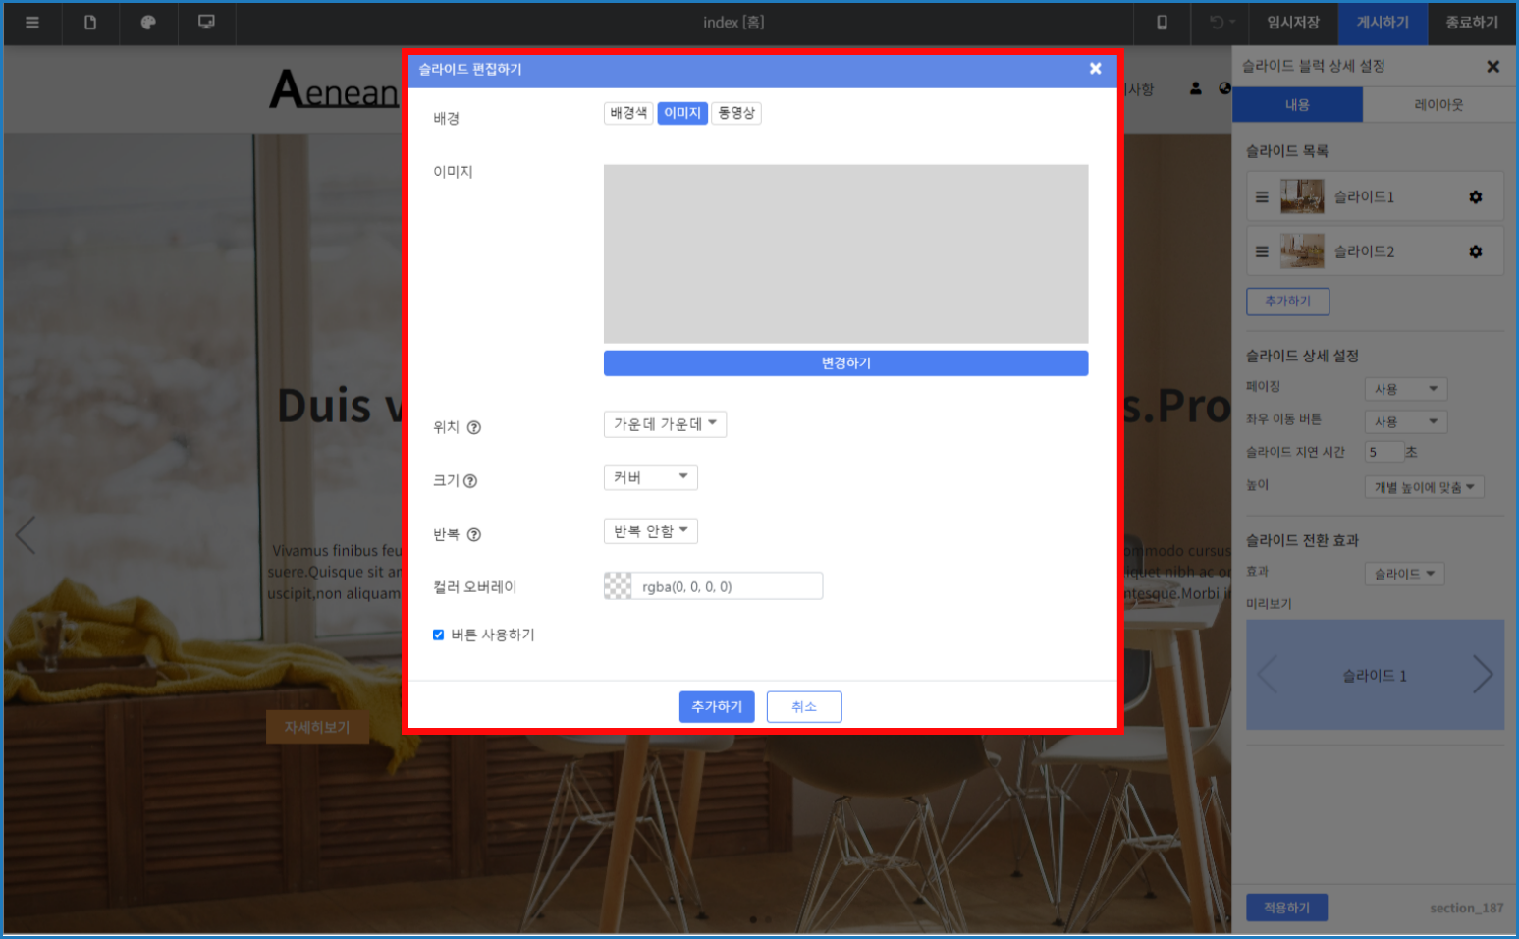The image size is (1519, 939).
Task: Click the desktop monitor view icon
Action: [206, 23]
